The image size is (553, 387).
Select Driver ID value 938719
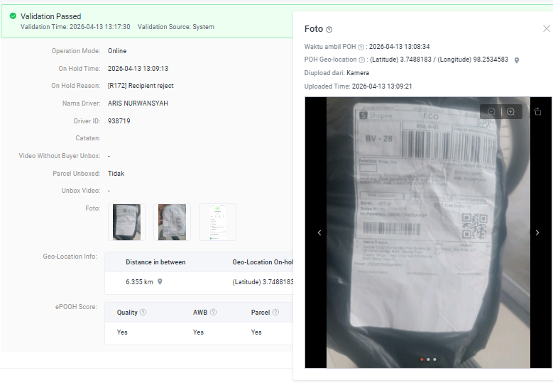(x=119, y=121)
